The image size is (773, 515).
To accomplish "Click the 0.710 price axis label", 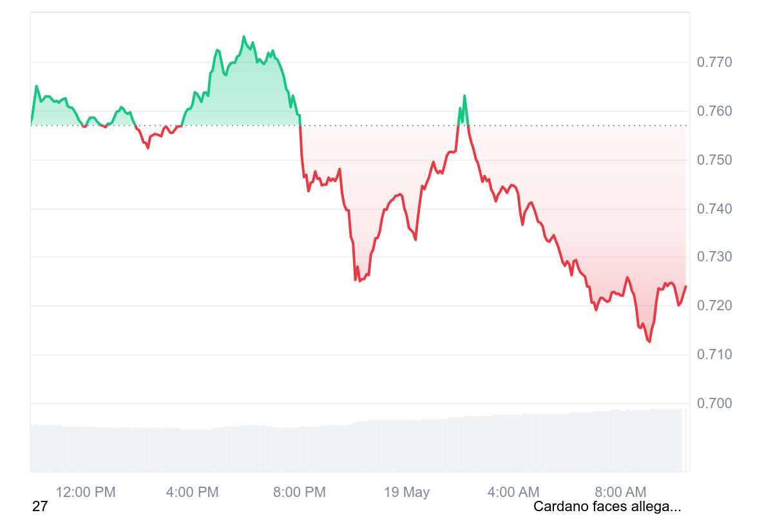I will 714,355.
